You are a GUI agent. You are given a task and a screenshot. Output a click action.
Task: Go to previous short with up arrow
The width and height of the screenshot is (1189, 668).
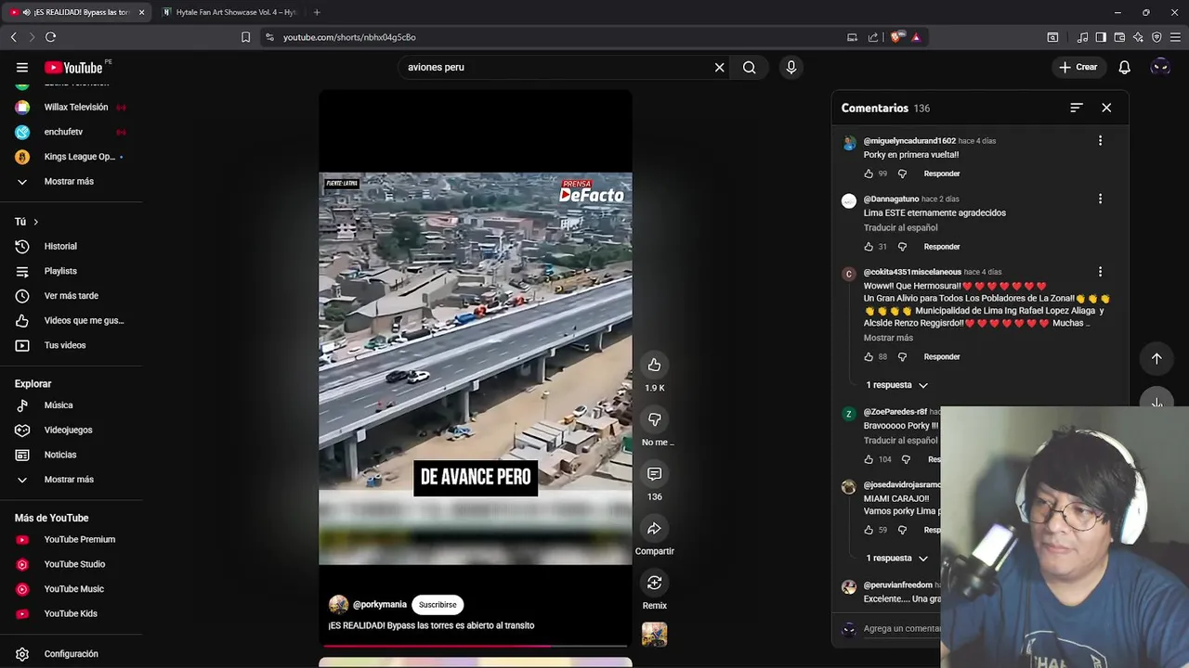1156,358
